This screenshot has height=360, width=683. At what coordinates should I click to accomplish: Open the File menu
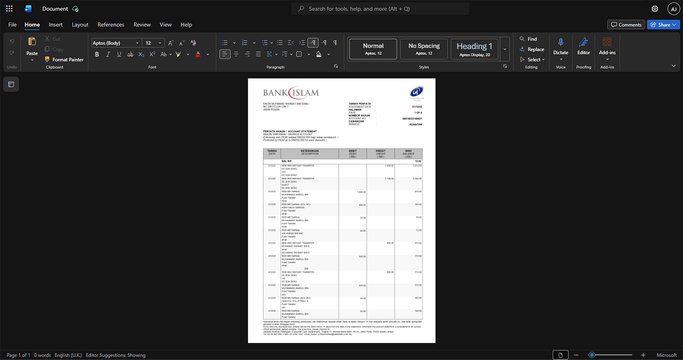click(12, 24)
